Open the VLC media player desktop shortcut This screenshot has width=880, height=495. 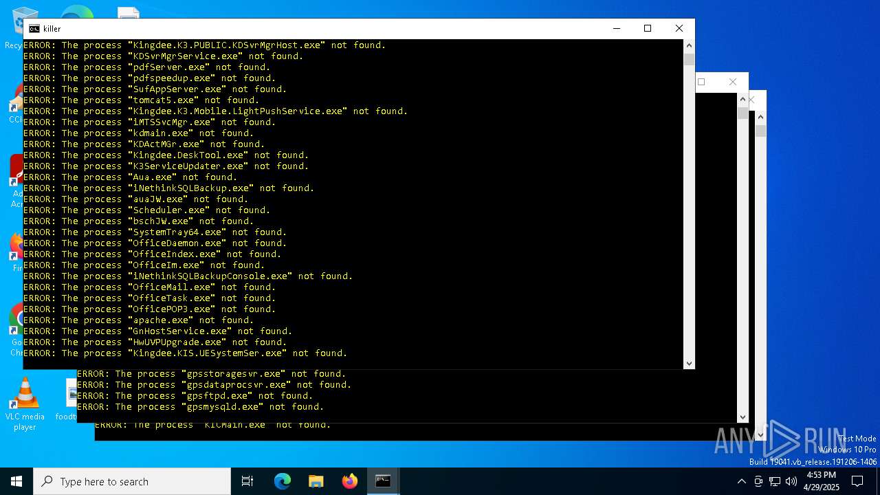click(25, 405)
